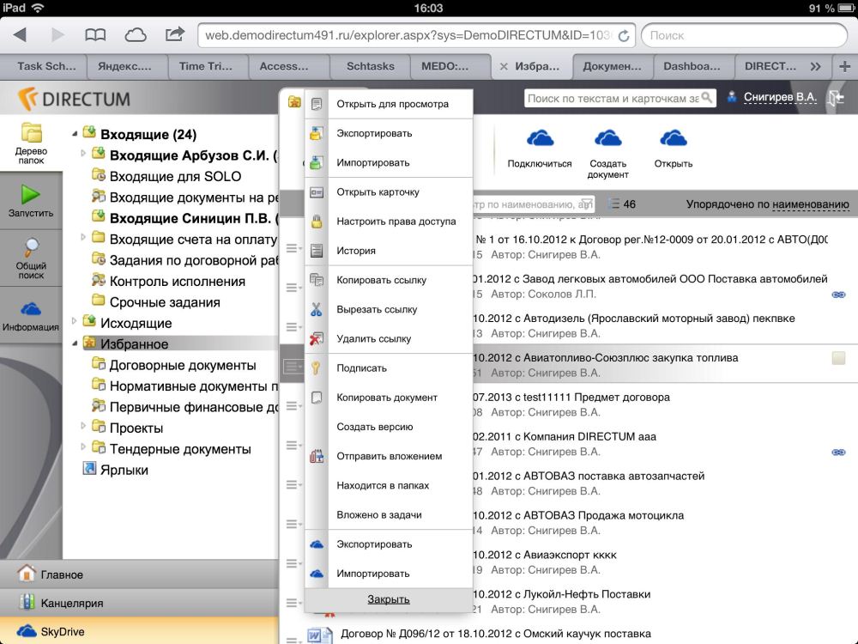Tap the Safari share icon
This screenshot has width=858, height=644.
(x=174, y=34)
